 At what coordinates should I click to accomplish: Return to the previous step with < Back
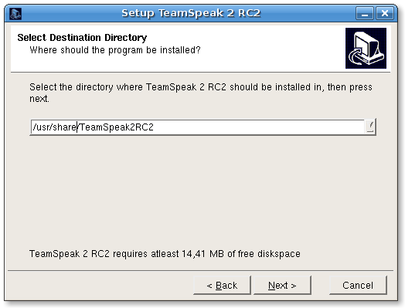coord(222,286)
